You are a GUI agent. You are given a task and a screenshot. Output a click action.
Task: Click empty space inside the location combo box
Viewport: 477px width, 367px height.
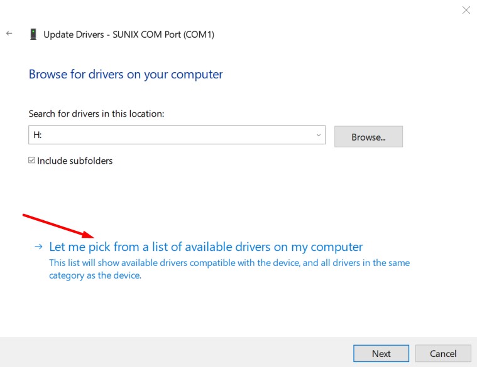(x=176, y=135)
